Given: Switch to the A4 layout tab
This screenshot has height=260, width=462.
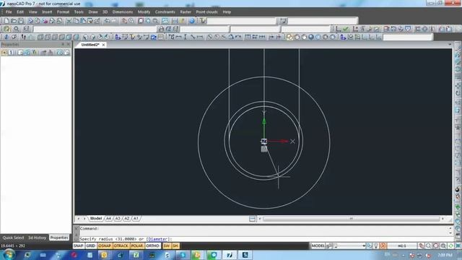Looking at the screenshot, I should (108, 218).
